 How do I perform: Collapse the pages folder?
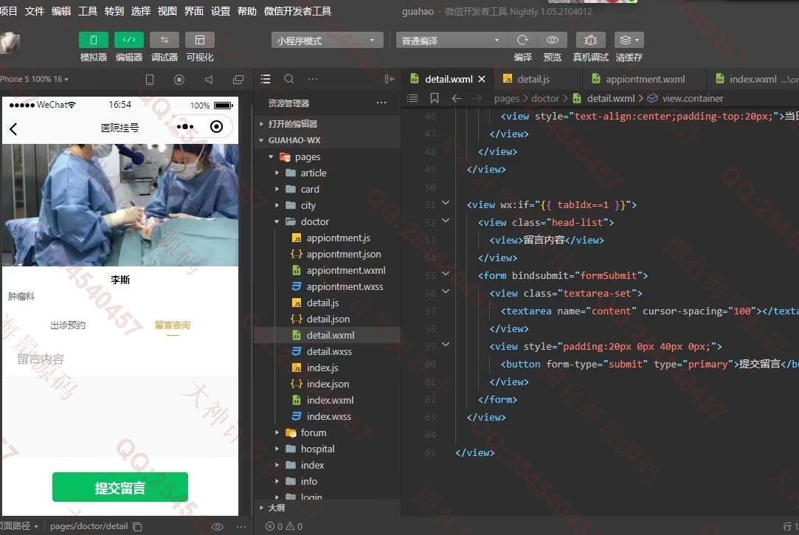326,157
